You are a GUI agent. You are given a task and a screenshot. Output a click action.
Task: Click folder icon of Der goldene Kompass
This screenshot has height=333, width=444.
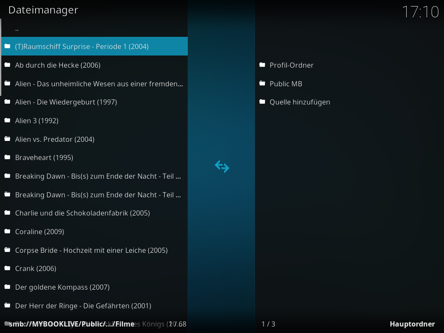coord(7,287)
